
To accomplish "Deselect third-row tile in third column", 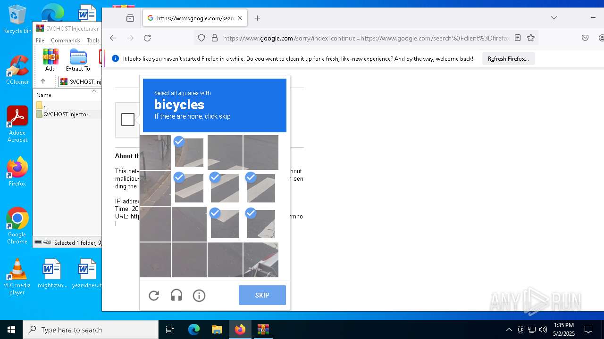I will 225,224.
